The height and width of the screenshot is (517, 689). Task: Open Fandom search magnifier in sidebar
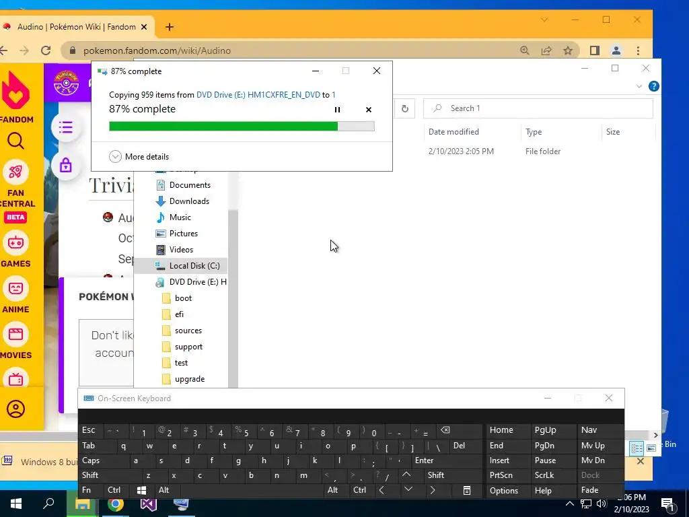coord(16,141)
